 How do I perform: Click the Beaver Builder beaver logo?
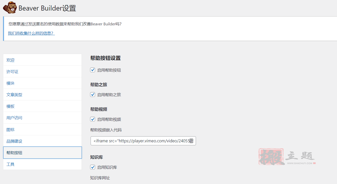coord(10,8)
